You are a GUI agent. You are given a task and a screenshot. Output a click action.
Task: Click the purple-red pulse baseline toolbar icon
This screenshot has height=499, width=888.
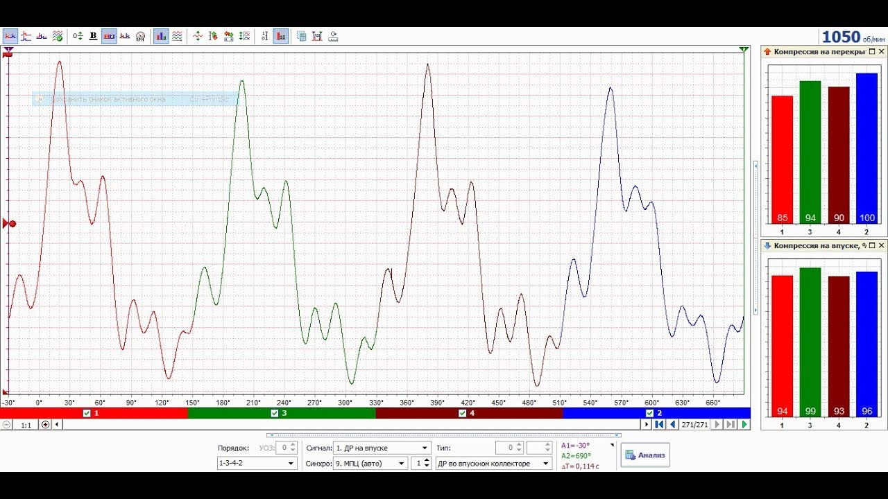tap(42, 36)
